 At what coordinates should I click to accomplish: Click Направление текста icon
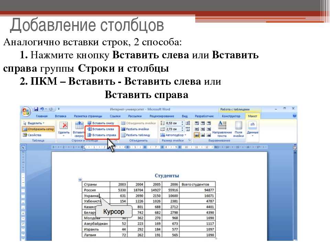point(222,126)
